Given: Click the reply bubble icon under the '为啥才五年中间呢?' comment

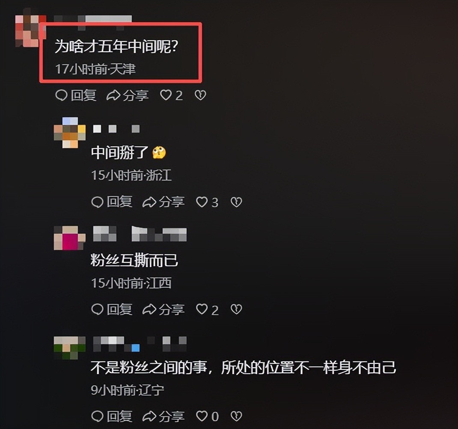Looking at the screenshot, I should (x=61, y=95).
